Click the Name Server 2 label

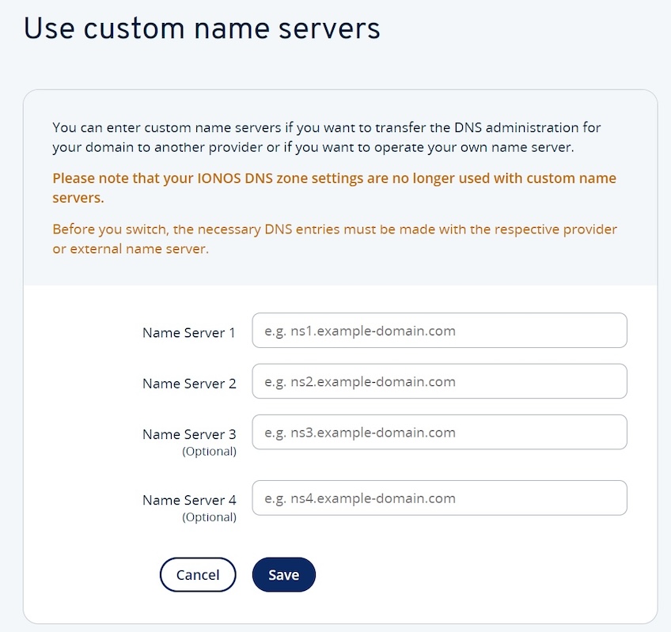(188, 384)
